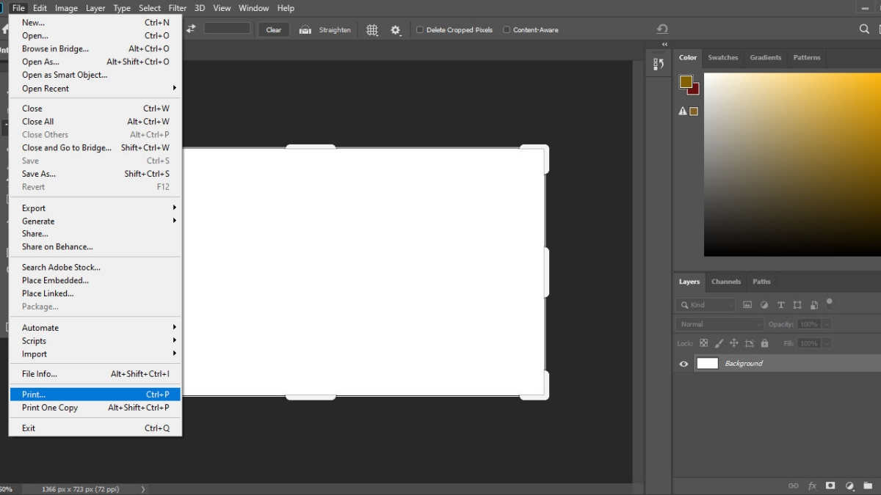Switch to the Gradients tab
The width and height of the screenshot is (881, 495).
click(765, 57)
